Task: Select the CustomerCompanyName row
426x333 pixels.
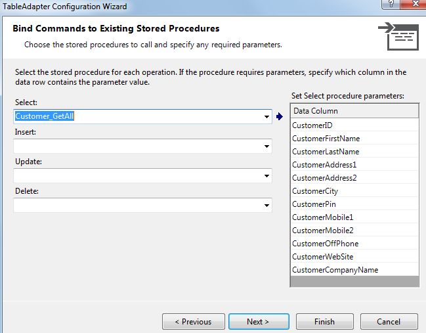Action: pos(354,270)
